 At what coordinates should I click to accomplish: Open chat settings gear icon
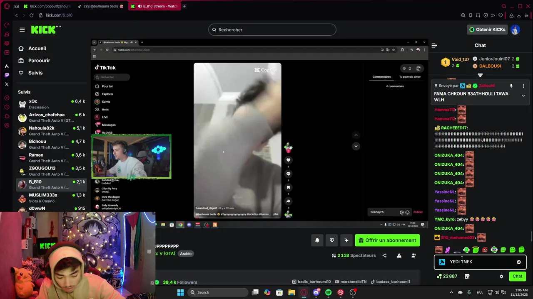501,277
